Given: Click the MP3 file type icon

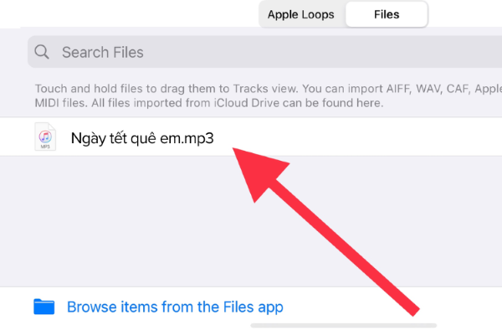Looking at the screenshot, I should click(x=44, y=137).
